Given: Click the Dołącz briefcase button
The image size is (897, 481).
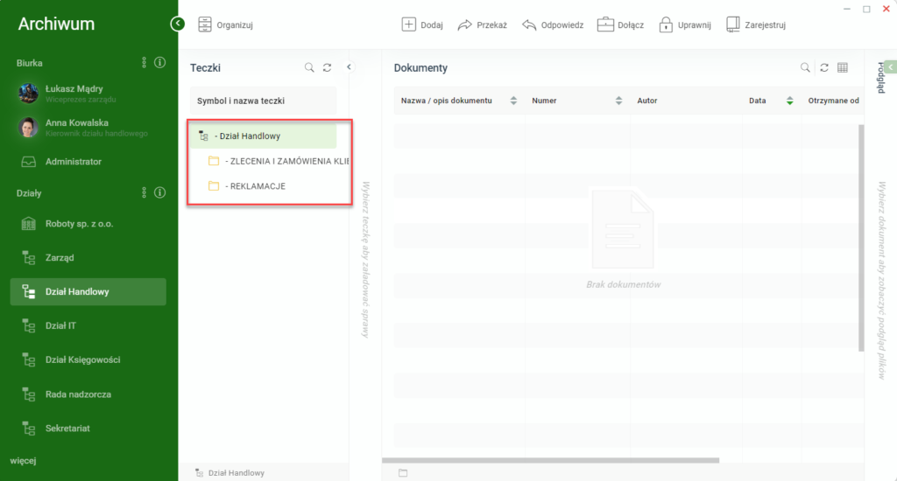Looking at the screenshot, I should coord(620,24).
